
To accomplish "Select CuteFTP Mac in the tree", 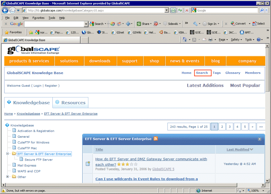I will click(x=27, y=148).
